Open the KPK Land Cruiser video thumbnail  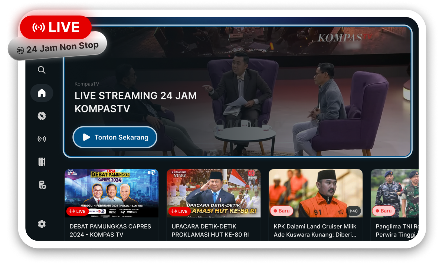pos(315,193)
